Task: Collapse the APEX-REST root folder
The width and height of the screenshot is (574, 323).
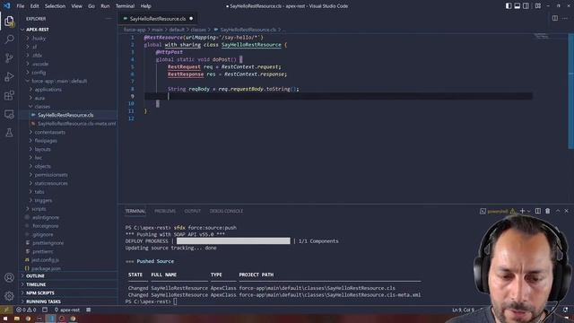Action: pos(37,30)
